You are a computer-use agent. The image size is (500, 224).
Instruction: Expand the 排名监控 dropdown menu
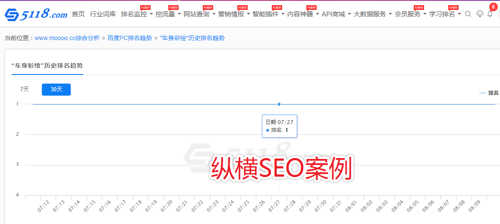pos(137,14)
